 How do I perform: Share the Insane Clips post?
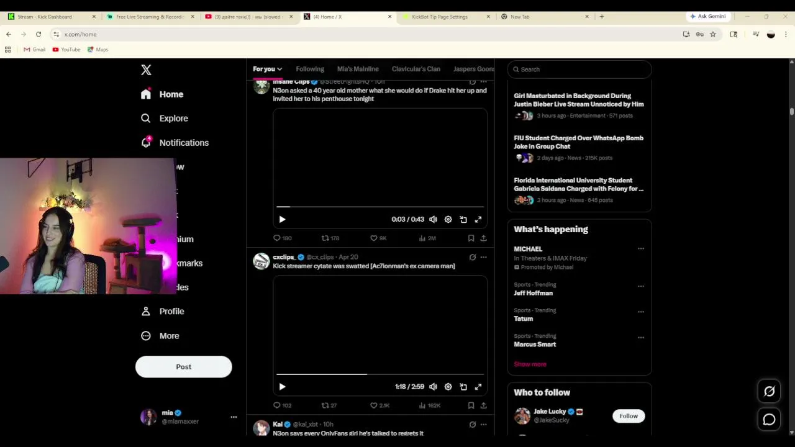[x=483, y=238]
